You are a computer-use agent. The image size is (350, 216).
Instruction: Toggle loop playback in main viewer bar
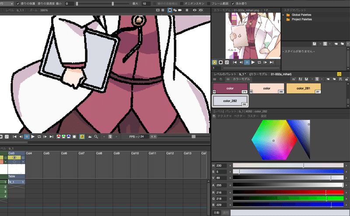39,136
